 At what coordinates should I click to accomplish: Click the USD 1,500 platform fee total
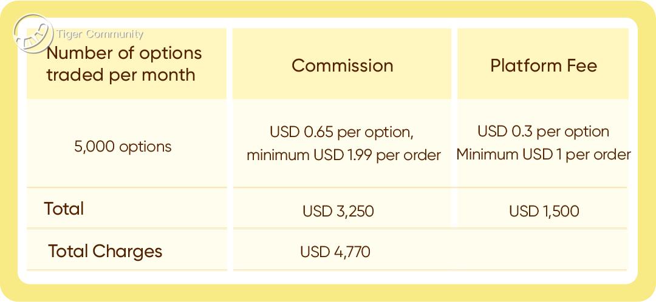coord(544,211)
